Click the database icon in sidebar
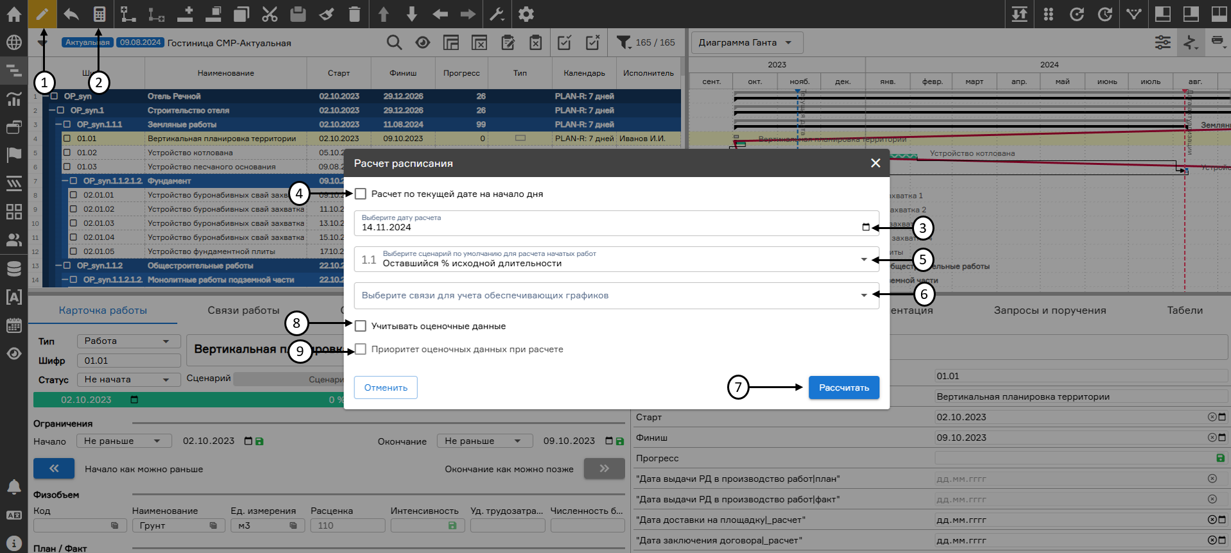Viewport: 1231px width, 553px height. point(14,269)
